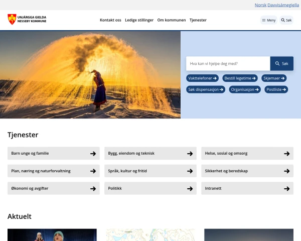The width and height of the screenshot is (301, 241).
Task: Open Plan, næring og naturforvaltning service
Action: (x=53, y=171)
